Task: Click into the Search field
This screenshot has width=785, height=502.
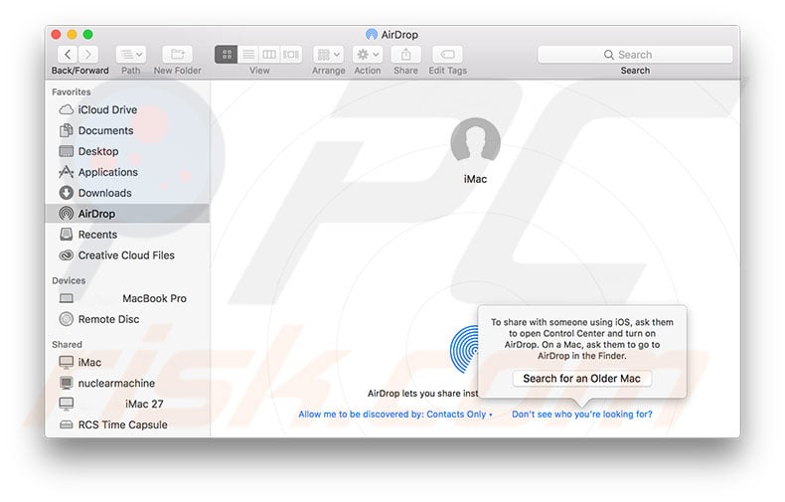Action: coord(635,54)
